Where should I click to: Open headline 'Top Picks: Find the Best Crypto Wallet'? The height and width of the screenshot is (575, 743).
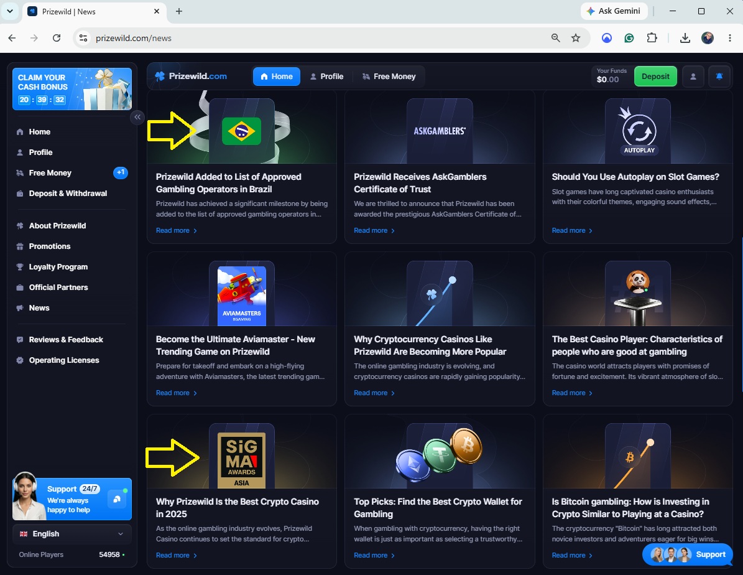tap(438, 508)
